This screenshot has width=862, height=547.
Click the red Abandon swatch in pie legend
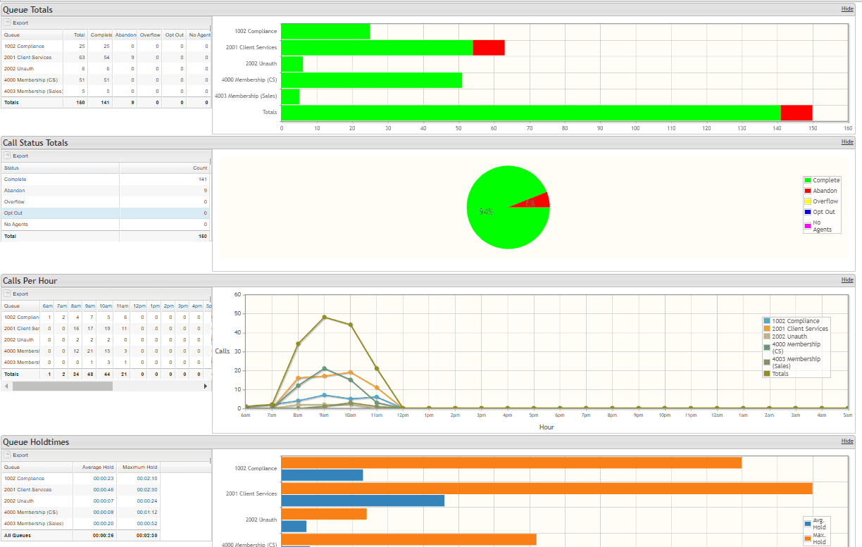click(808, 191)
